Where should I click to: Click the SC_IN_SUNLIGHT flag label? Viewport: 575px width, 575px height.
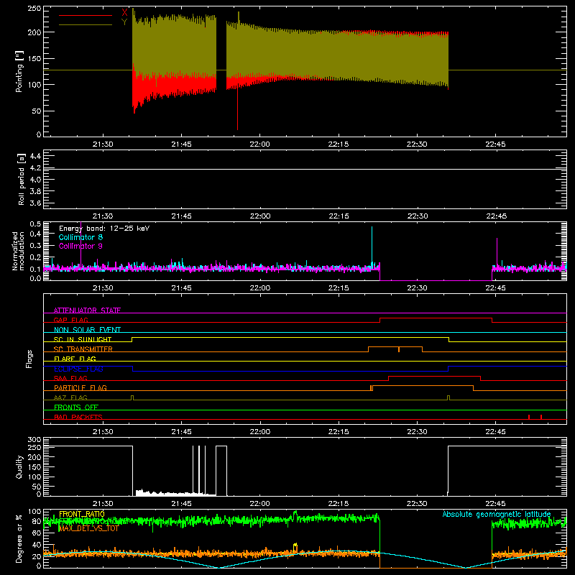(x=83, y=339)
